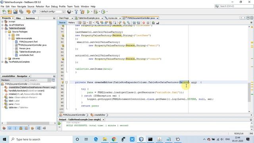
Task: Click the Stop Macro Recording icon
Action: [148, 23]
